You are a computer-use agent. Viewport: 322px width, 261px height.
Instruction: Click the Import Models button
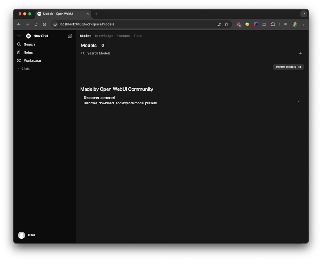point(288,67)
